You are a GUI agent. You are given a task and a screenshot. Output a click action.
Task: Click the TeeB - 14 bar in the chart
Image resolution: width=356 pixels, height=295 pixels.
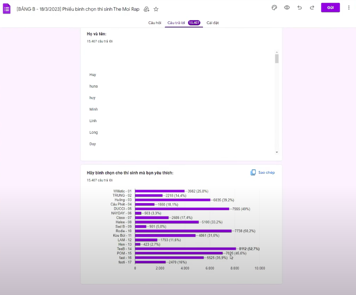(185, 249)
